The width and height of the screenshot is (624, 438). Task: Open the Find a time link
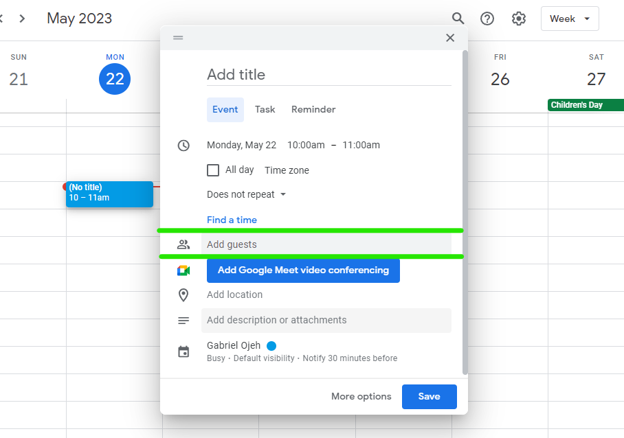click(232, 220)
